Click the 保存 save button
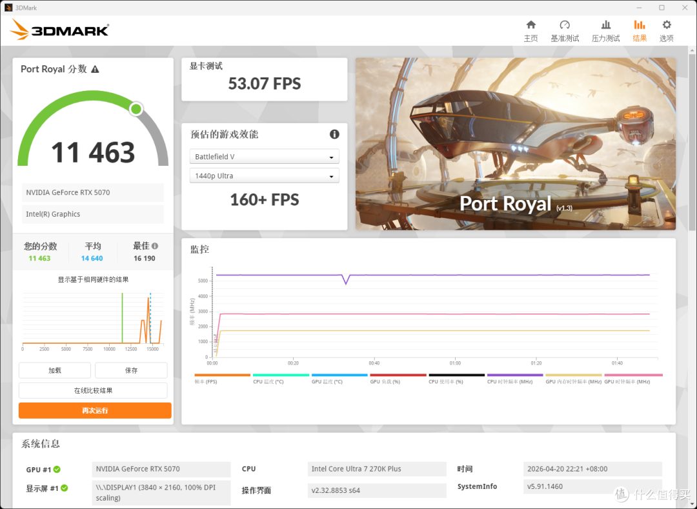697x509 pixels. 131,370
